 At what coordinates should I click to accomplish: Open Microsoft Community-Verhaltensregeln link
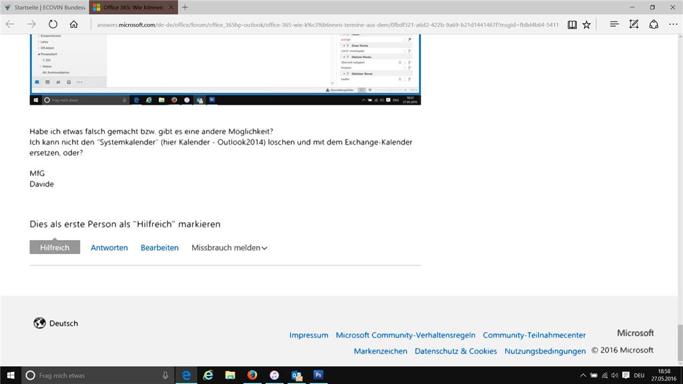[406, 335]
